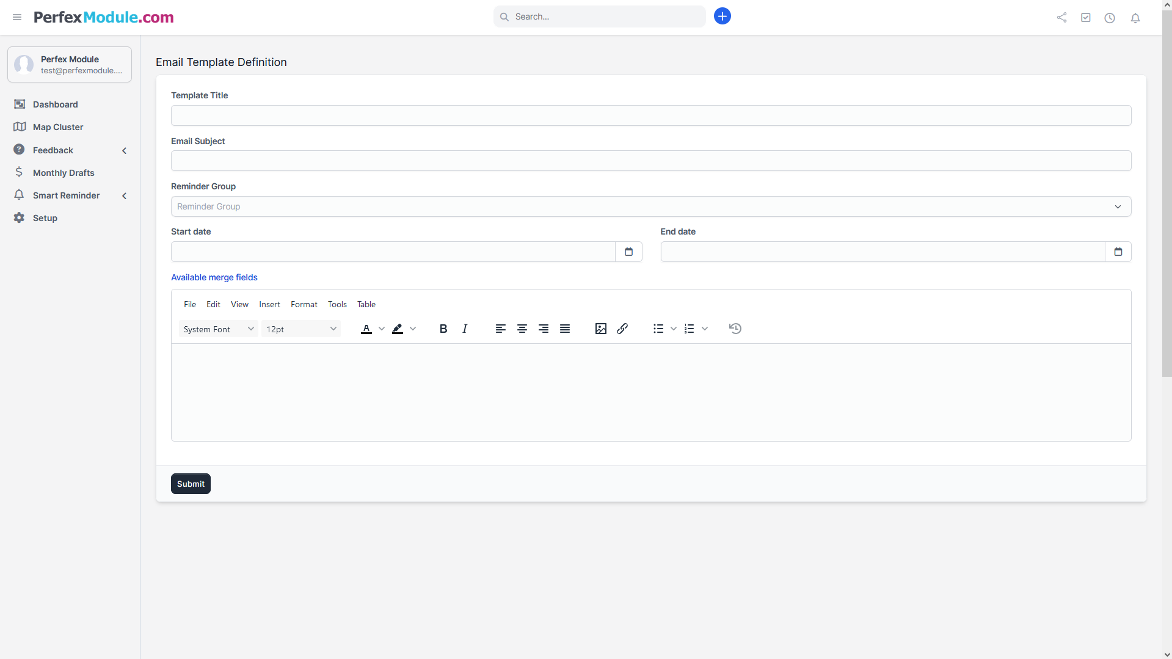Open the 12pt font size dropdown

click(301, 329)
